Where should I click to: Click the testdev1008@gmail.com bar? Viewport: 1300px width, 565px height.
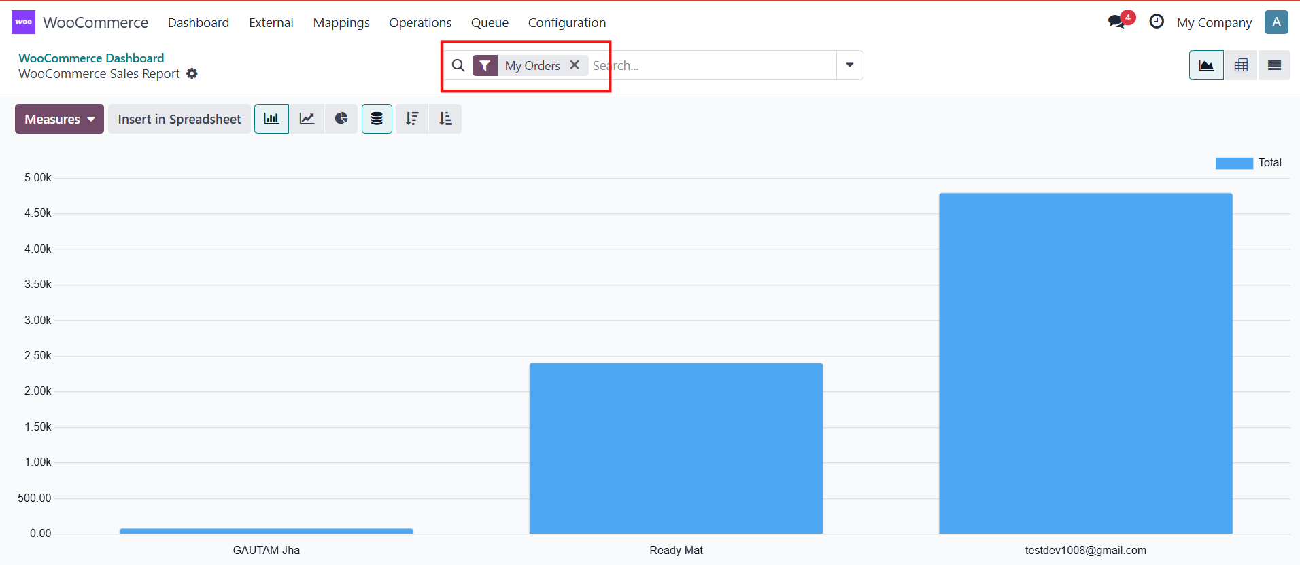pos(1086,363)
